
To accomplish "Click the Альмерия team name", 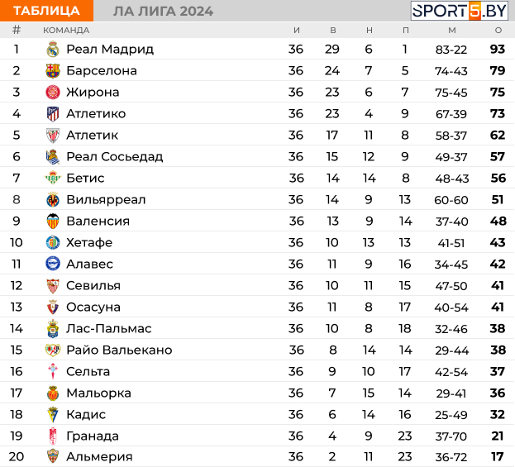I will (99, 457).
